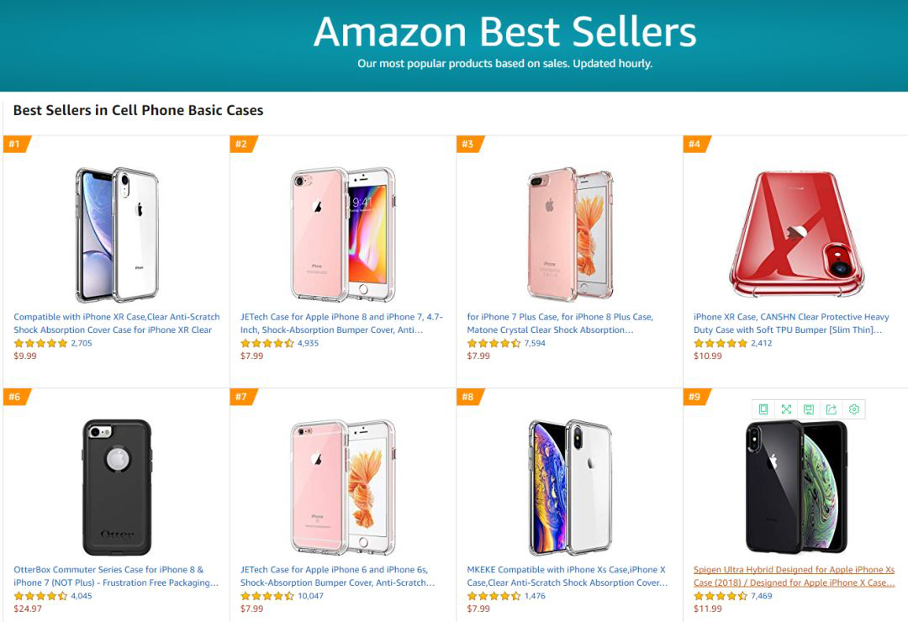The image size is (908, 622).
Task: Open the MKEKE iPhone Xs case image
Action: coord(570,487)
